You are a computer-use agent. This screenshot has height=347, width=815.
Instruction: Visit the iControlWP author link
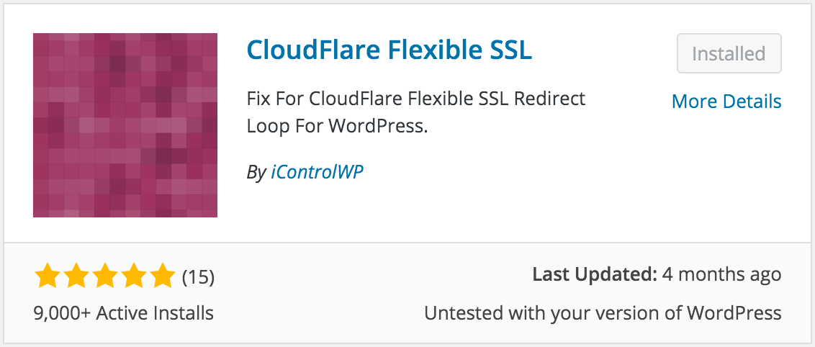[317, 172]
